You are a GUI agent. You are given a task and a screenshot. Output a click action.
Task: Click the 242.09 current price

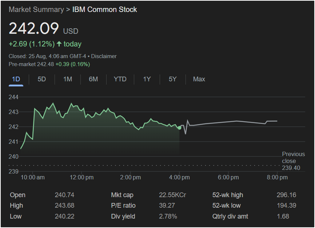[x=34, y=29]
